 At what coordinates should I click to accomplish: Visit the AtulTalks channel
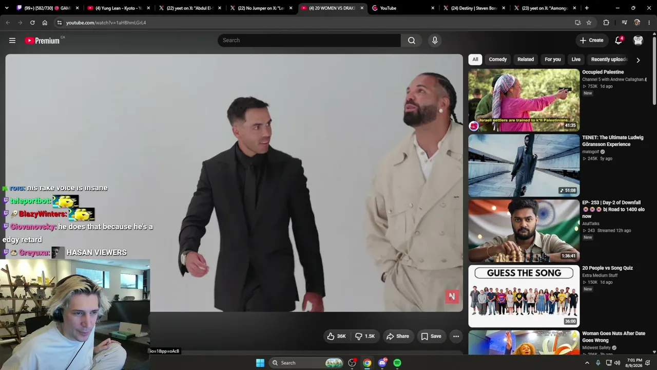(x=591, y=224)
